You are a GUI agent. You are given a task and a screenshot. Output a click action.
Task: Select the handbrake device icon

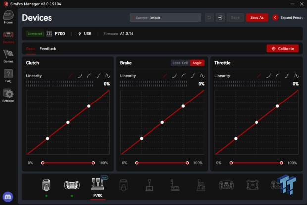click(175, 185)
